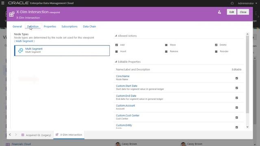Close the viewpoint inspector dialog
Image resolution: width=260 pixels, height=146 pixels.
[x=243, y=12]
